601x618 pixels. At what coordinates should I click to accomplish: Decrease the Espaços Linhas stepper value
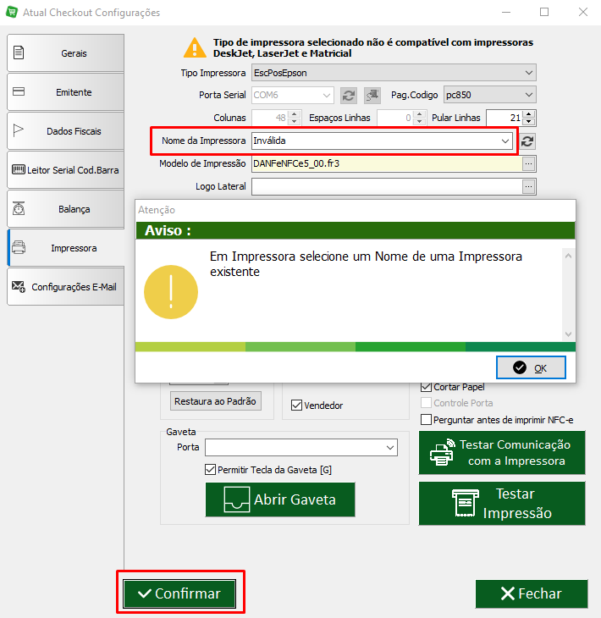pos(420,121)
